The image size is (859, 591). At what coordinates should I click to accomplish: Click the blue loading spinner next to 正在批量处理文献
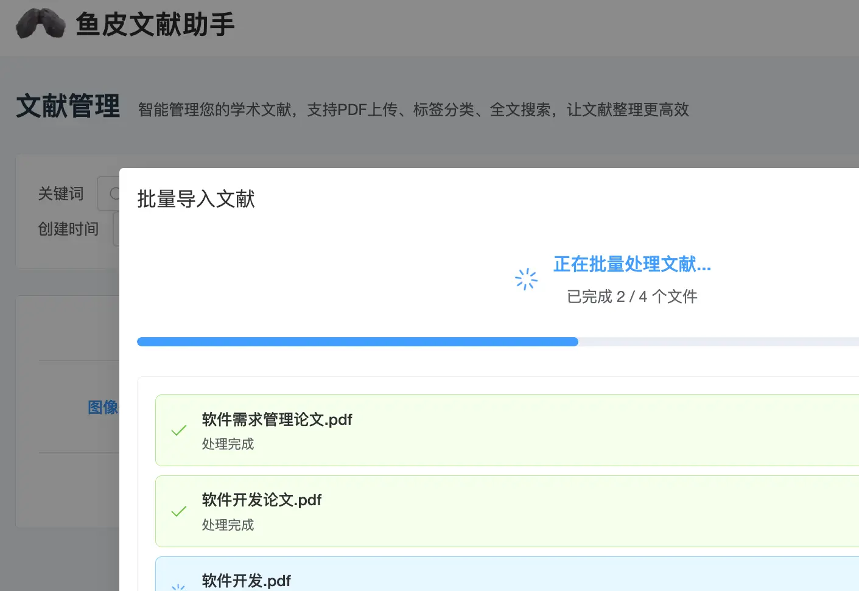(525, 279)
